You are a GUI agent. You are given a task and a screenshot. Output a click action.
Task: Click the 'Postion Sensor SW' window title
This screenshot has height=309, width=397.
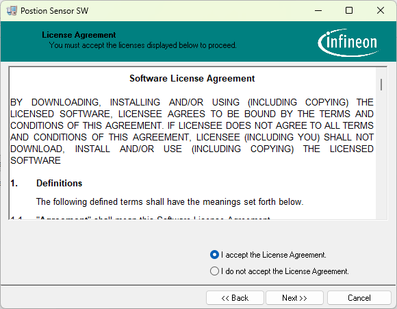[x=55, y=11]
